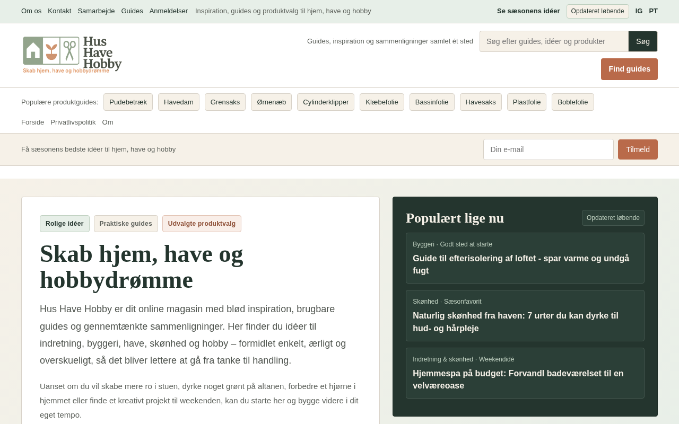Select the Rolige idéer tag

tap(65, 224)
